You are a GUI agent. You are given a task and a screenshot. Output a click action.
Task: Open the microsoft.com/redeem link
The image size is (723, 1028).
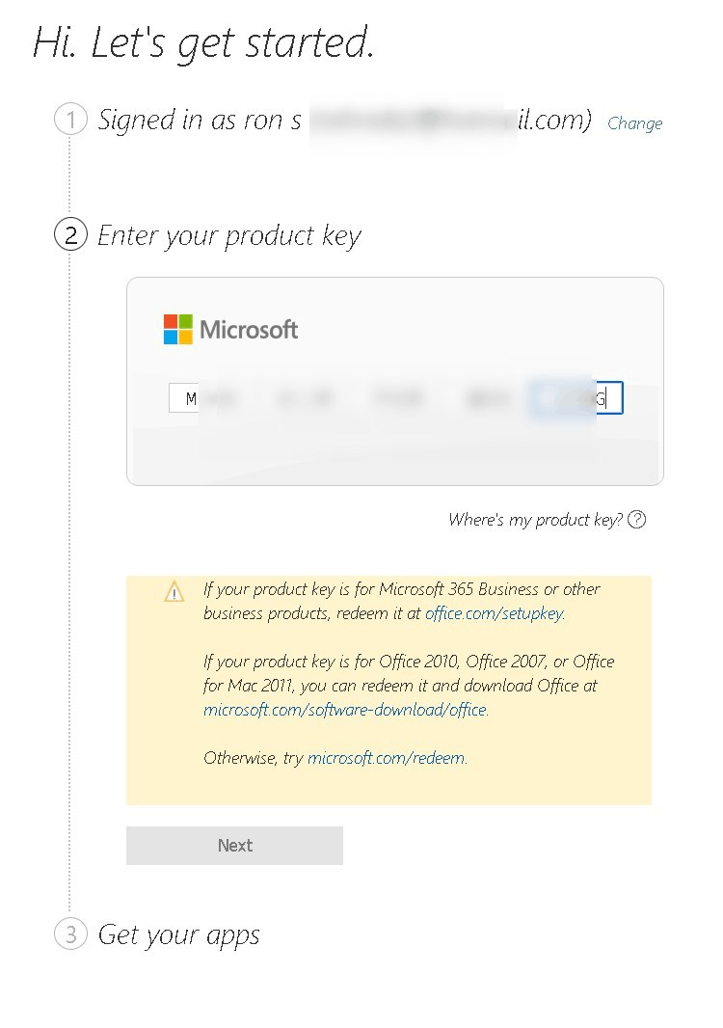(386, 758)
